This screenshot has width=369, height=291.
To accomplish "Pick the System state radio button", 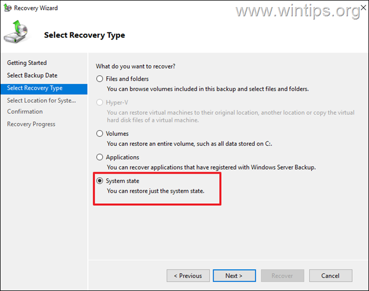I will 100,181.
